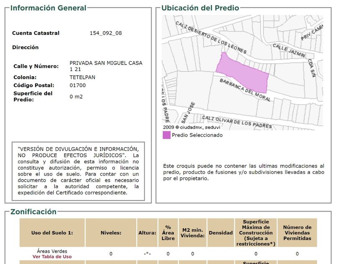
Task: Click the Niveles column header
Action: [x=111, y=233]
